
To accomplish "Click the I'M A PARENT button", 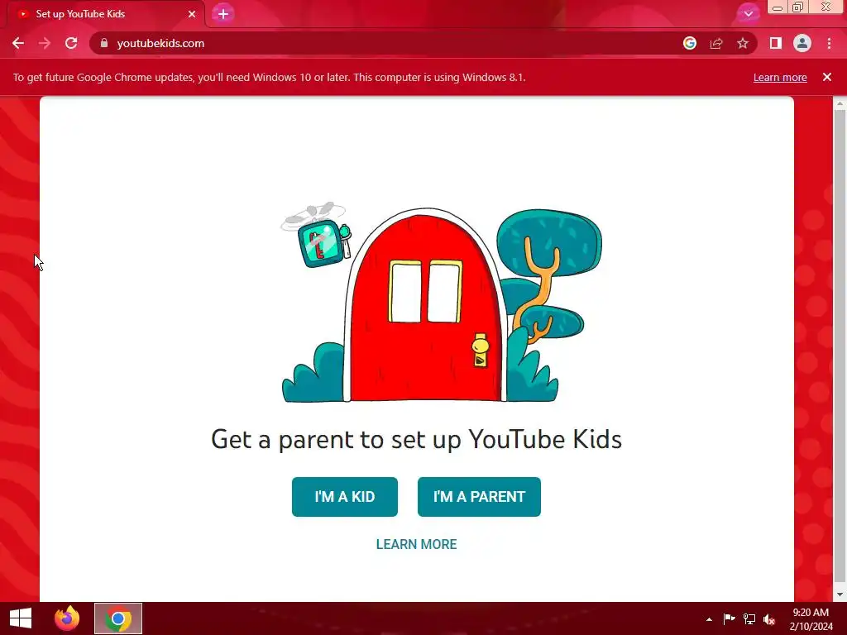I will tap(479, 497).
